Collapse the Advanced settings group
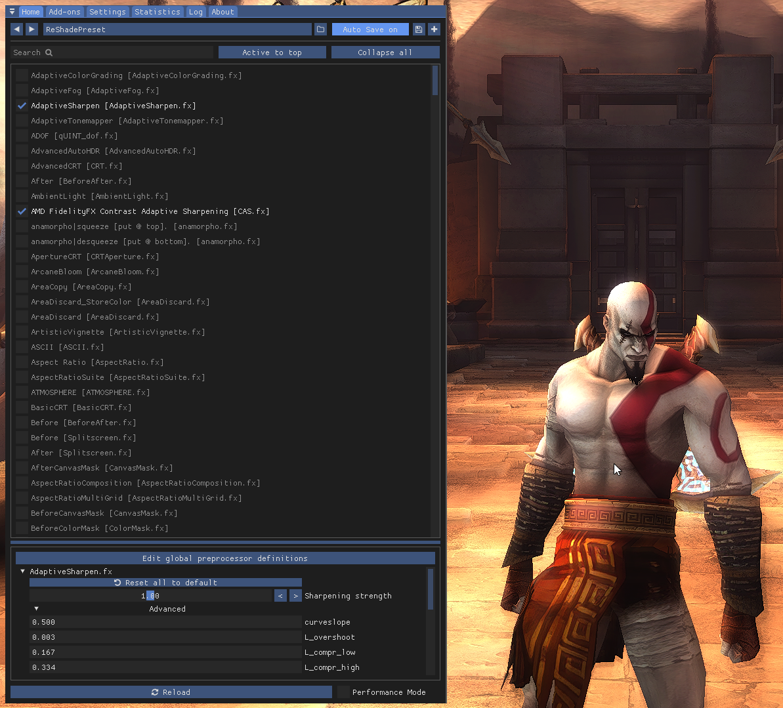 click(37, 609)
